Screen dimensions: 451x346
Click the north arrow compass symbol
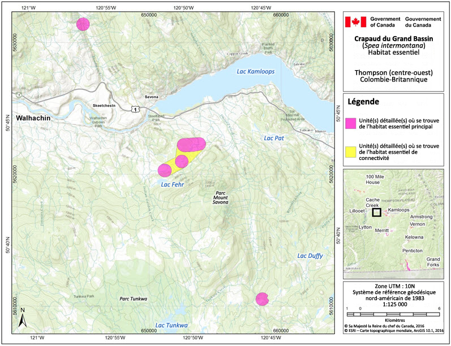pyautogui.click(x=22, y=318)
